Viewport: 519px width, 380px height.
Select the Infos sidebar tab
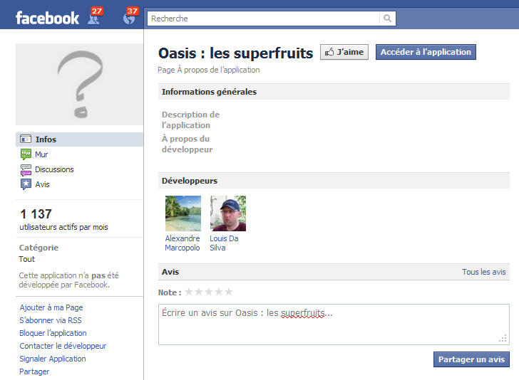79,139
